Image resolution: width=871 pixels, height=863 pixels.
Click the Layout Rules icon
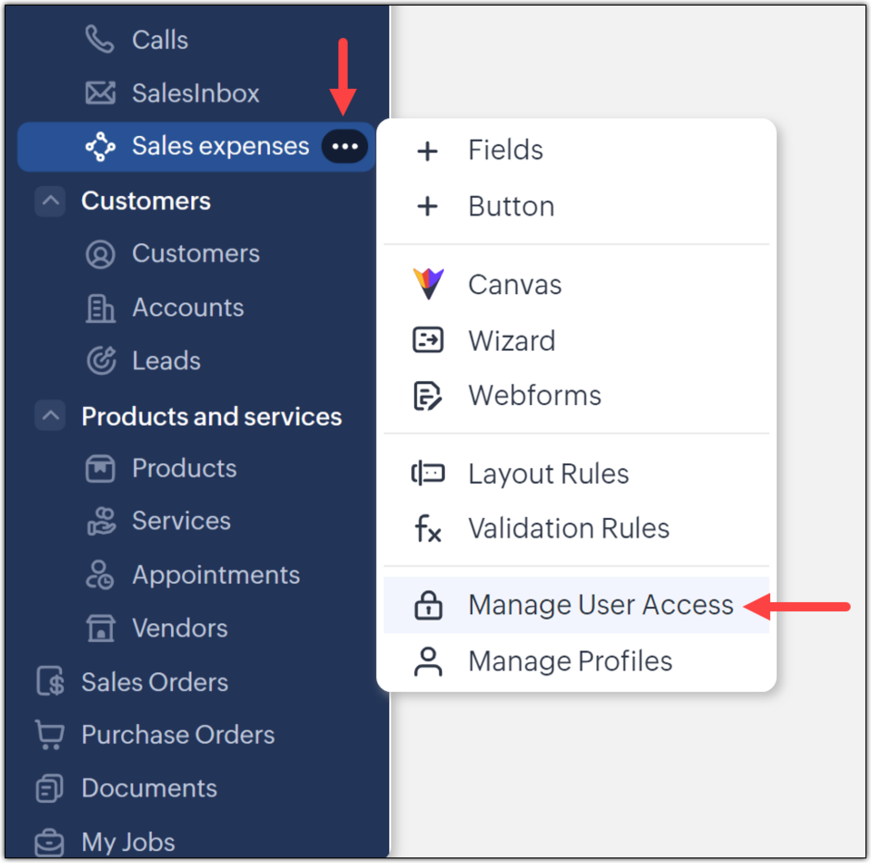(x=428, y=474)
